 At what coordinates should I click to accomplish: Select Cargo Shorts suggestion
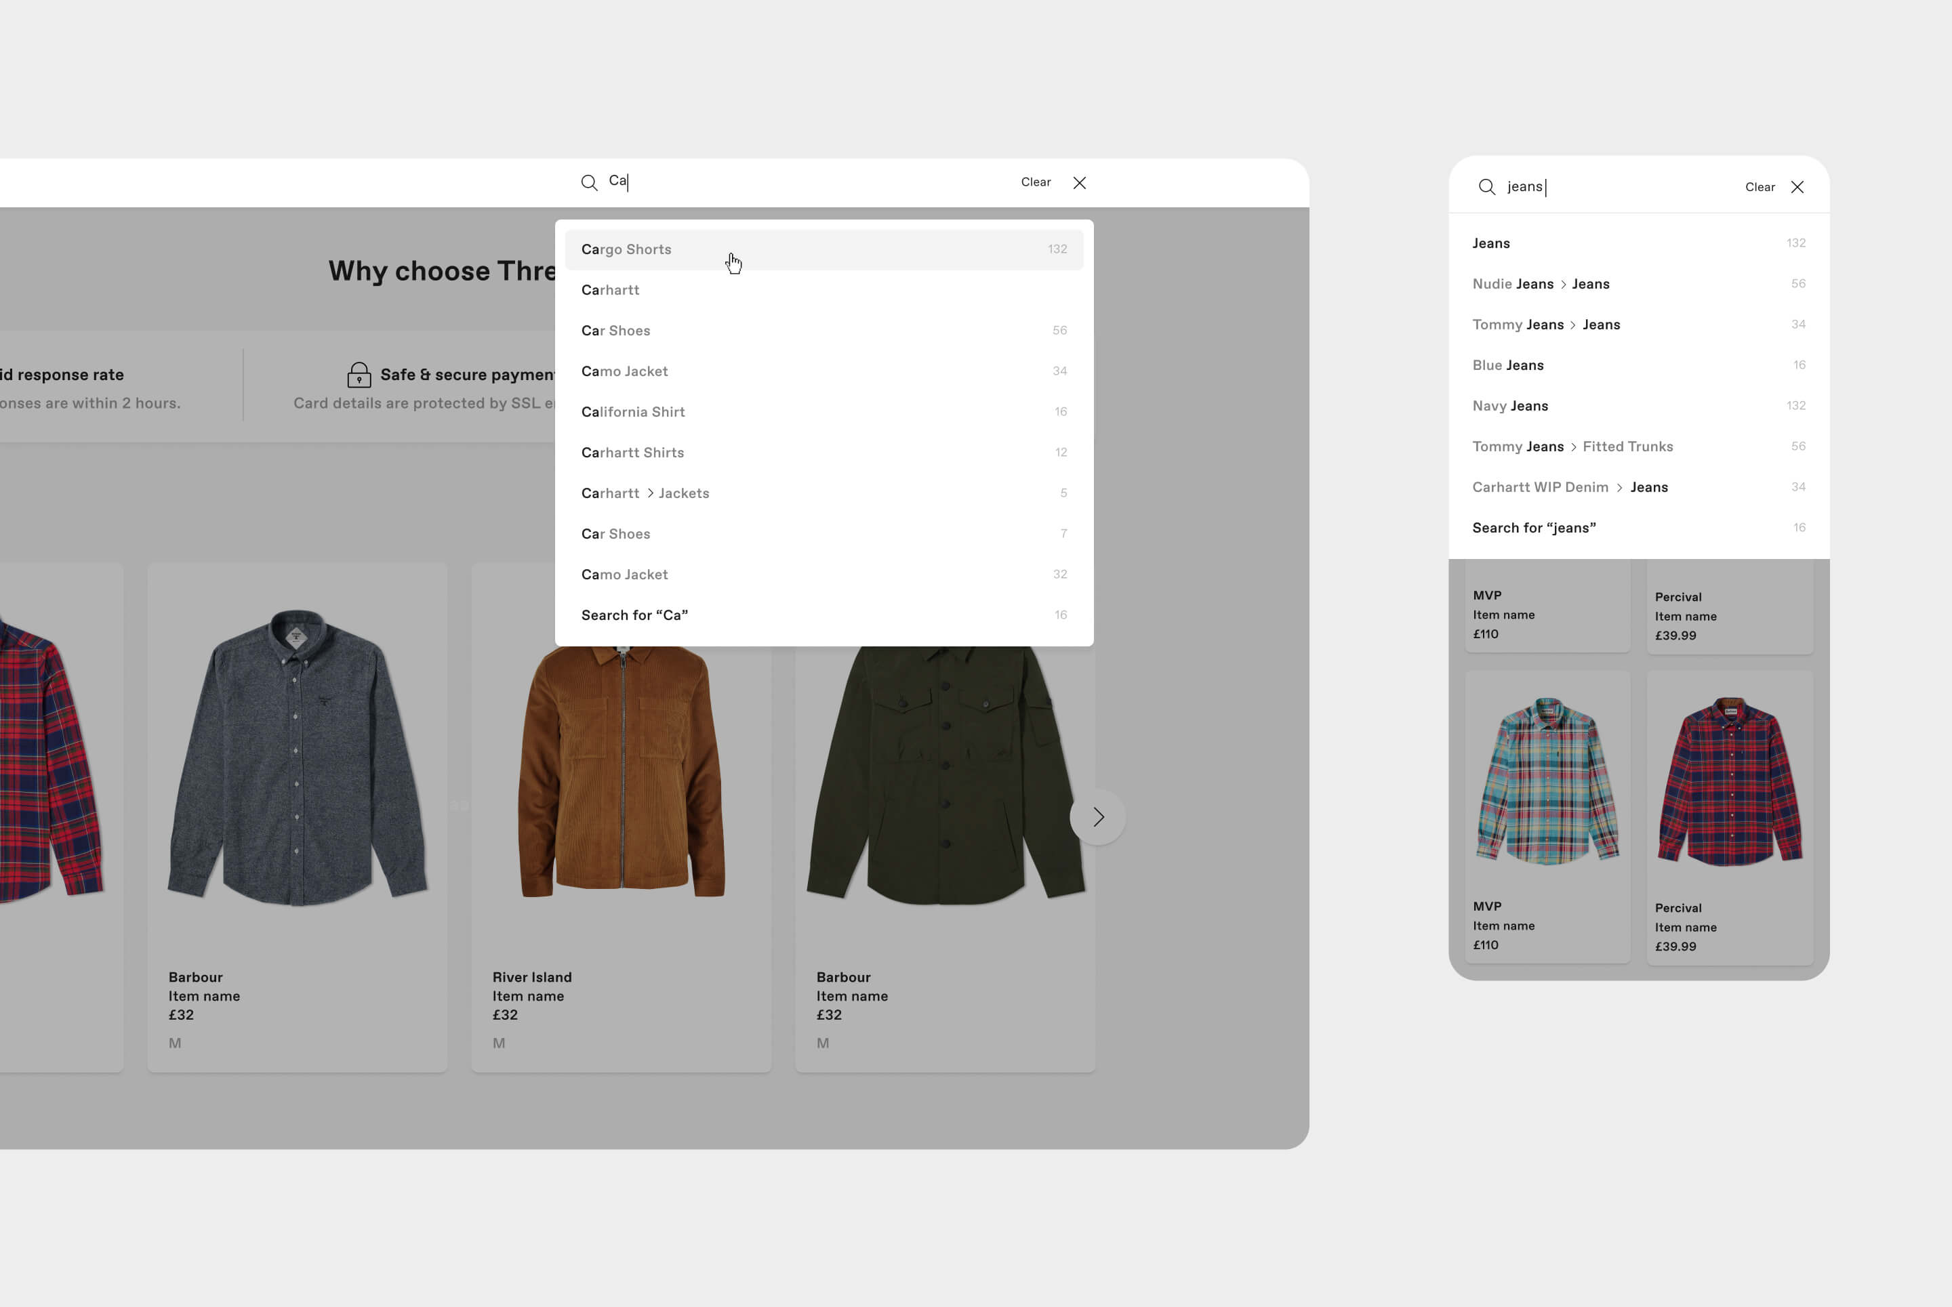pos(626,249)
